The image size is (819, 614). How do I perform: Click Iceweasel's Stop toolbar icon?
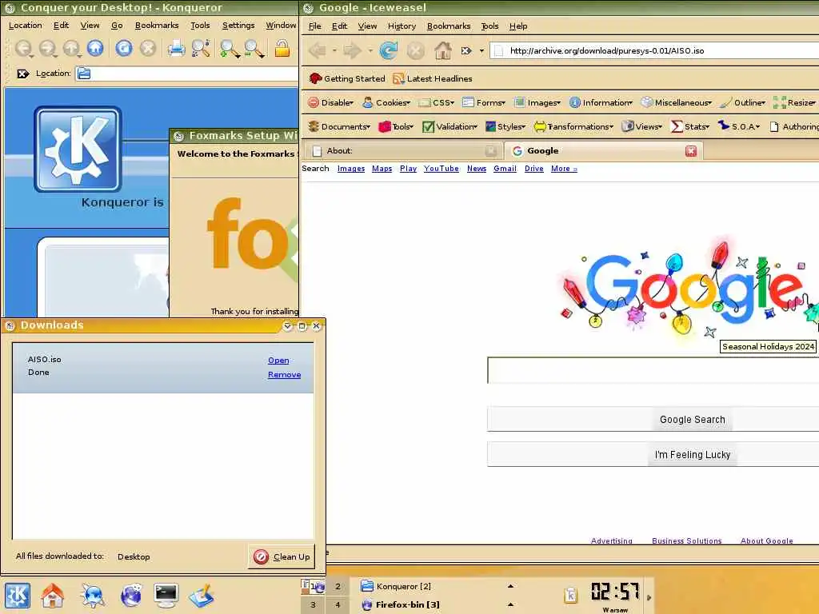click(x=415, y=50)
